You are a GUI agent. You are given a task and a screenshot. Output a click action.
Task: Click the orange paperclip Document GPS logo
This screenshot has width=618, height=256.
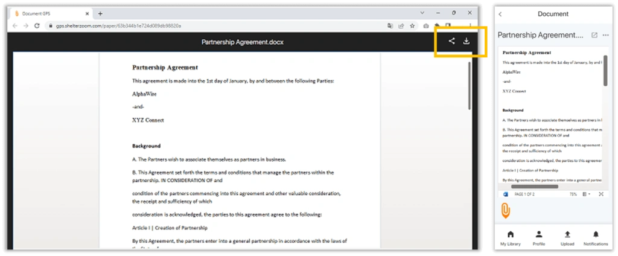[506, 210]
